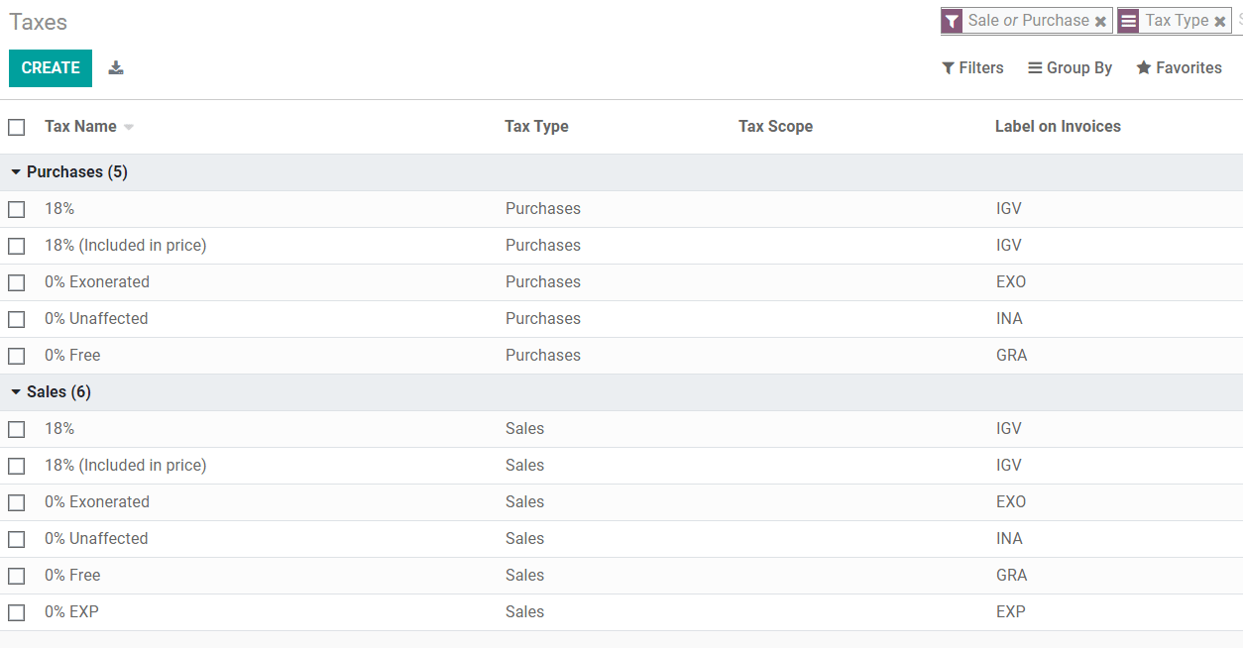Screen dimensions: 1243x648
Task: Select checkbox for 0% EXP sales tax
Action: point(17,612)
